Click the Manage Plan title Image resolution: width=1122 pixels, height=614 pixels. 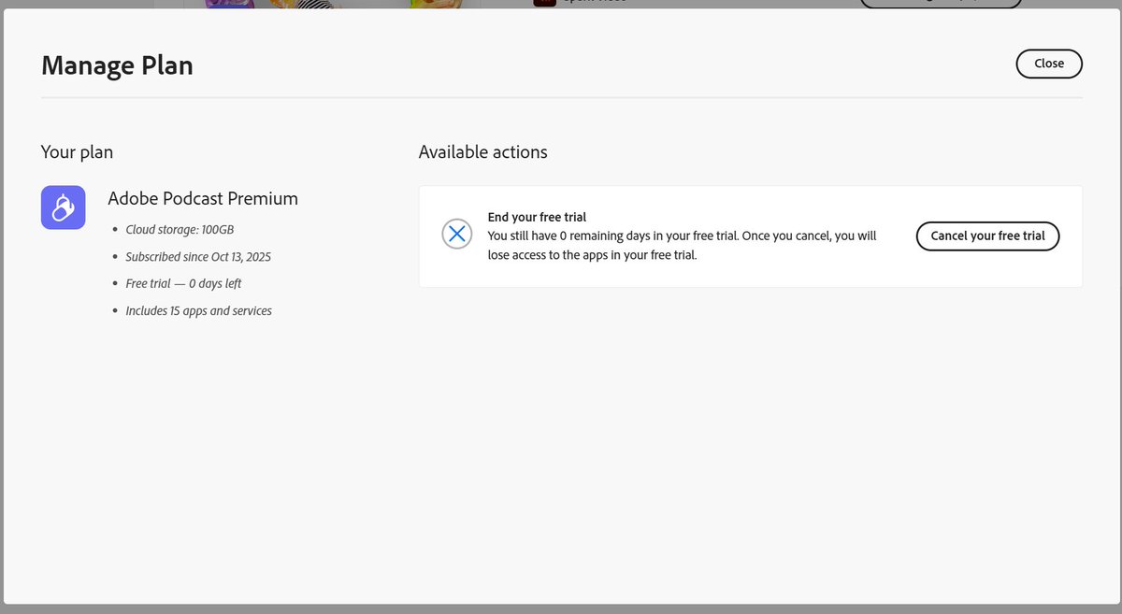tap(117, 65)
